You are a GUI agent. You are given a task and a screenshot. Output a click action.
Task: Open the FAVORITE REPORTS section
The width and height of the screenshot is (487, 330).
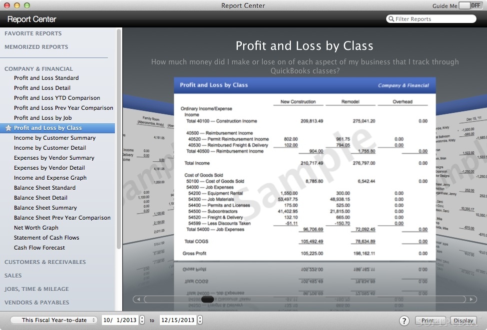click(32, 33)
